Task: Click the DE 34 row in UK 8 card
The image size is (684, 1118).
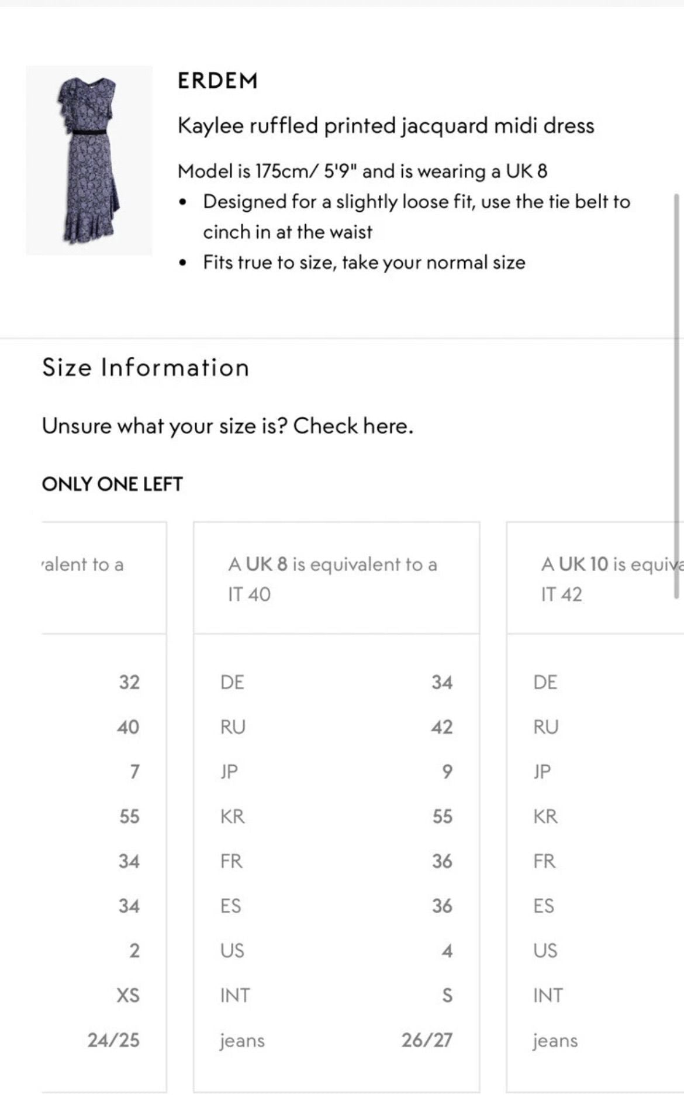Action: [336, 682]
